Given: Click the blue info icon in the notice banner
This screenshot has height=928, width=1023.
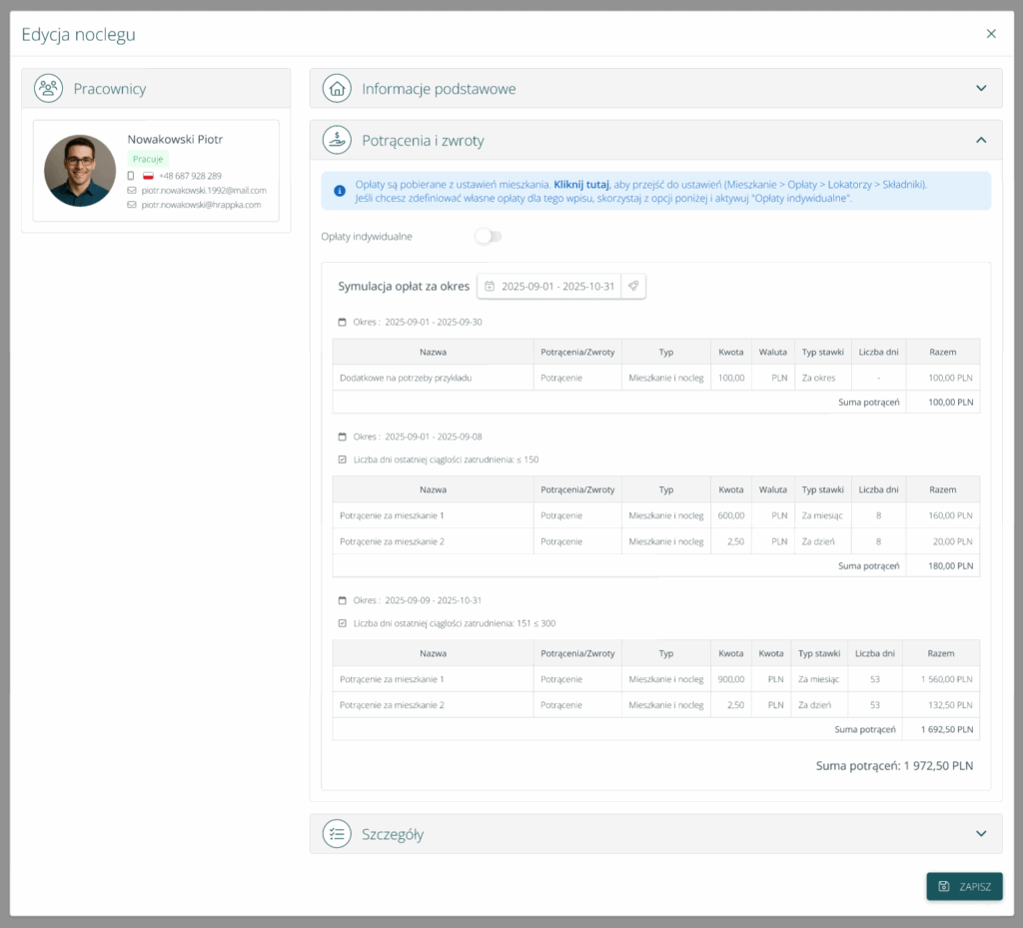Looking at the screenshot, I should tap(340, 190).
